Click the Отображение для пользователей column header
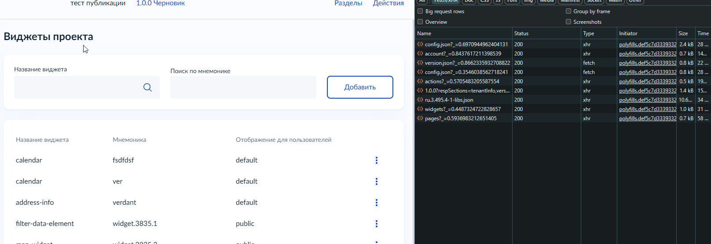The image size is (711, 244). tap(284, 140)
